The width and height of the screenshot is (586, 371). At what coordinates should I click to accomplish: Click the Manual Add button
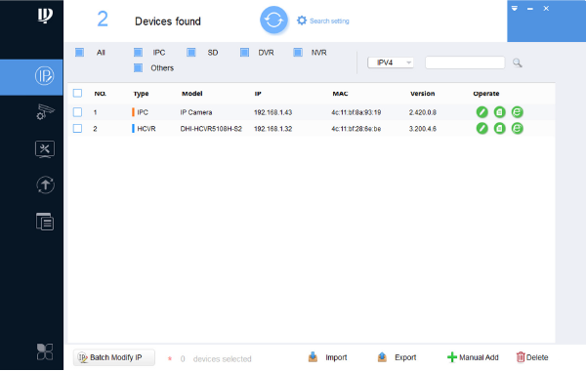[473, 357]
